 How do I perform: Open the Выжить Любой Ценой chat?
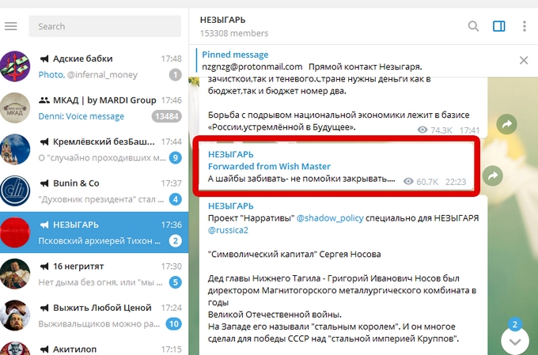(x=94, y=315)
